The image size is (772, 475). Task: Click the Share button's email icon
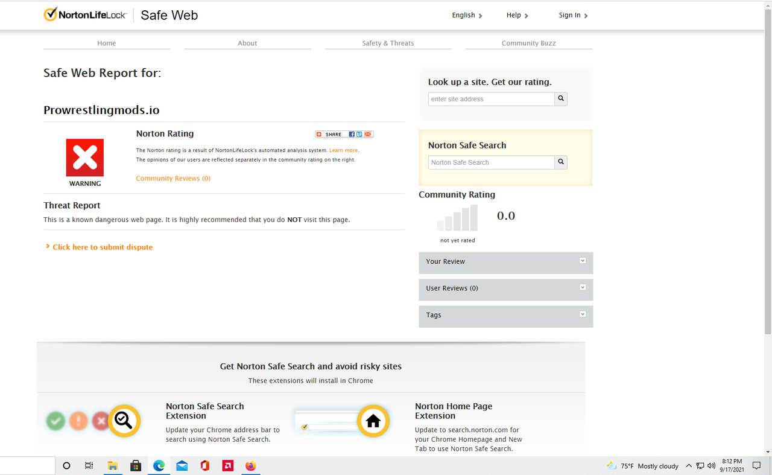click(367, 134)
